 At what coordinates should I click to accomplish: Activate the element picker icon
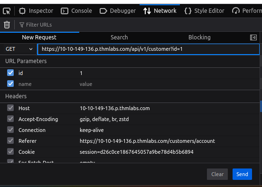(x=7, y=11)
